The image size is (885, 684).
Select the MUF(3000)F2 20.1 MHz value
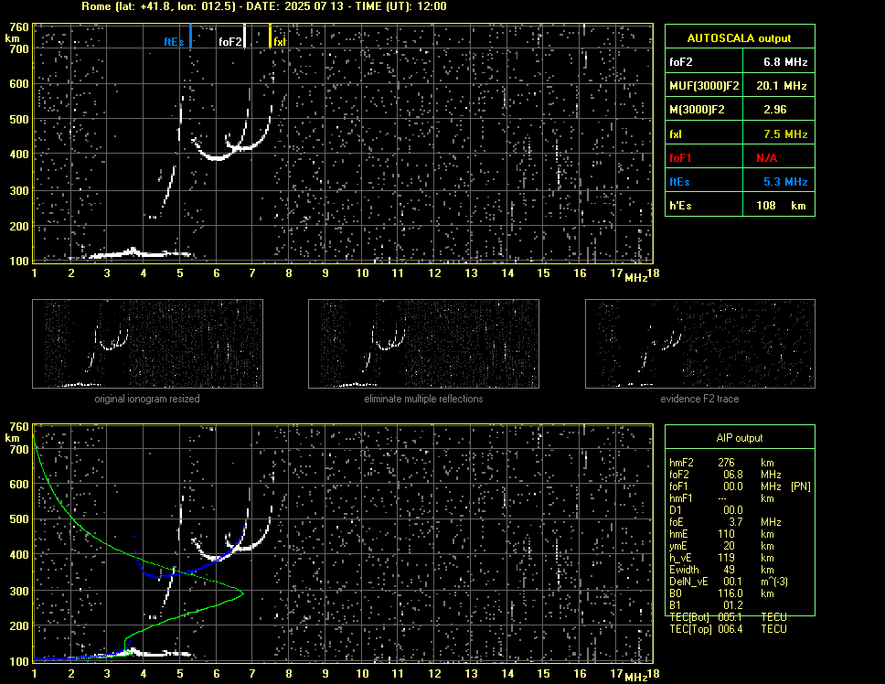pyautogui.click(x=781, y=86)
